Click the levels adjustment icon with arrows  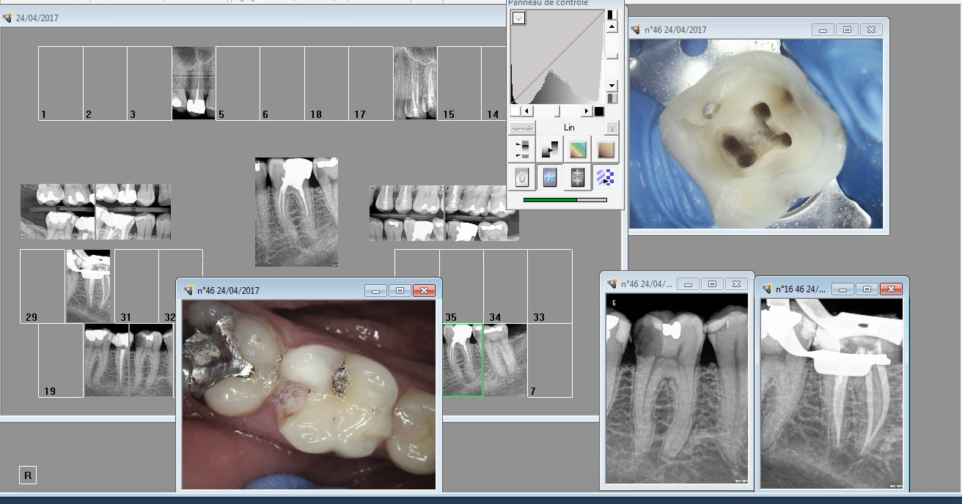coord(521,149)
